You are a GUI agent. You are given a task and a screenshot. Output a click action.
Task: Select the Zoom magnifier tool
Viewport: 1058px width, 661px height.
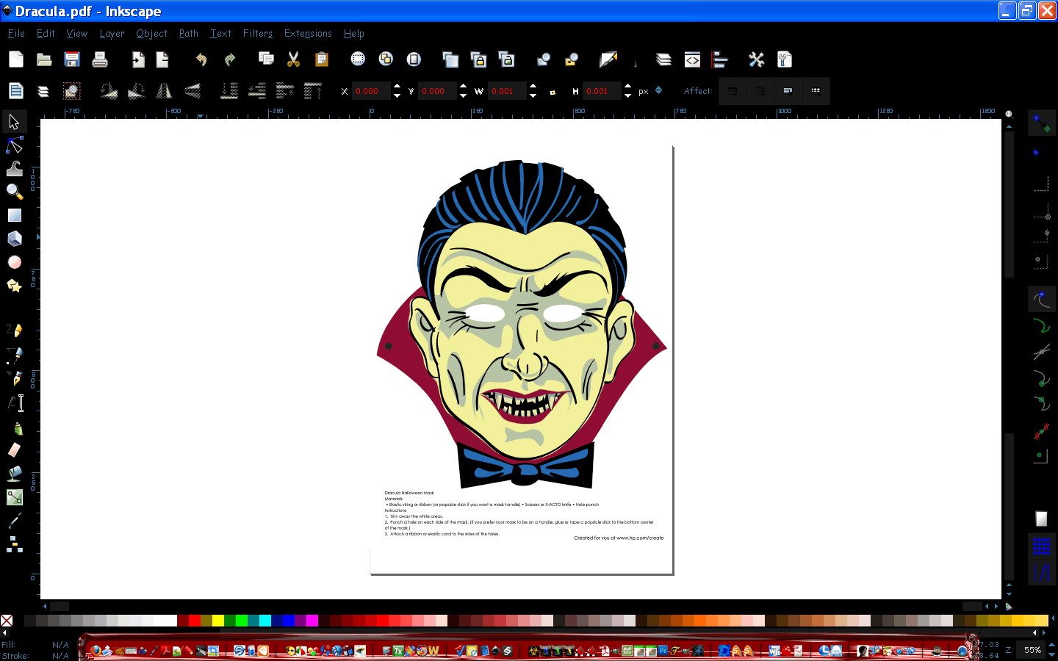15,192
